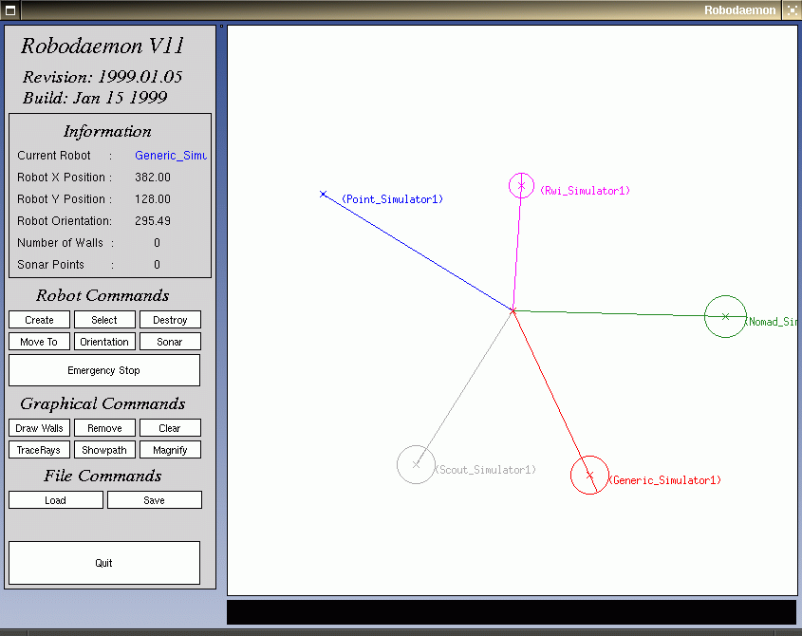802x636 pixels.
Task: Toggle TraceRays display
Action: pyautogui.click(x=39, y=450)
